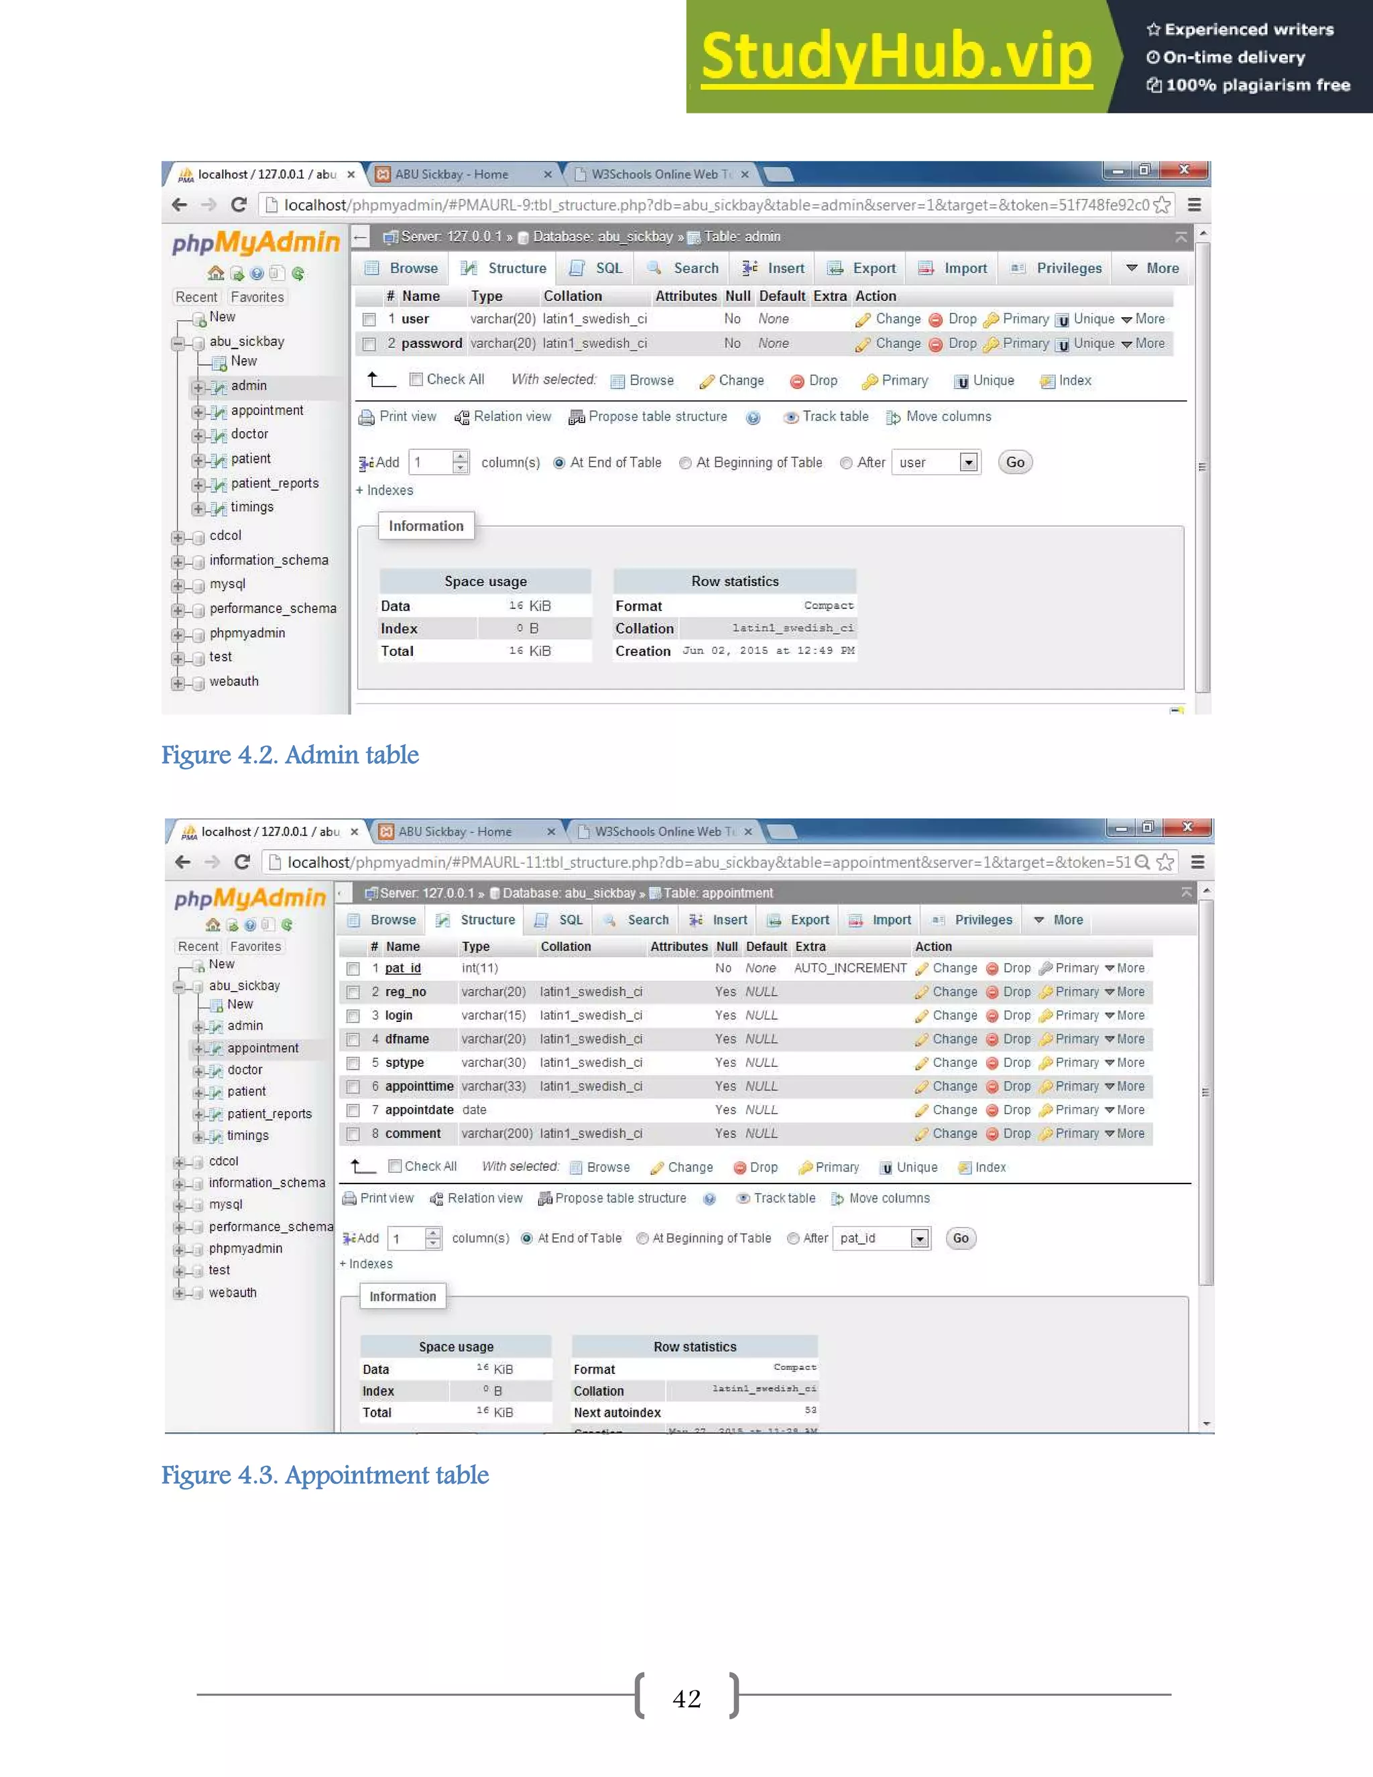
Task: Click Favorites link in Admin sidebar
Action: tap(257, 298)
